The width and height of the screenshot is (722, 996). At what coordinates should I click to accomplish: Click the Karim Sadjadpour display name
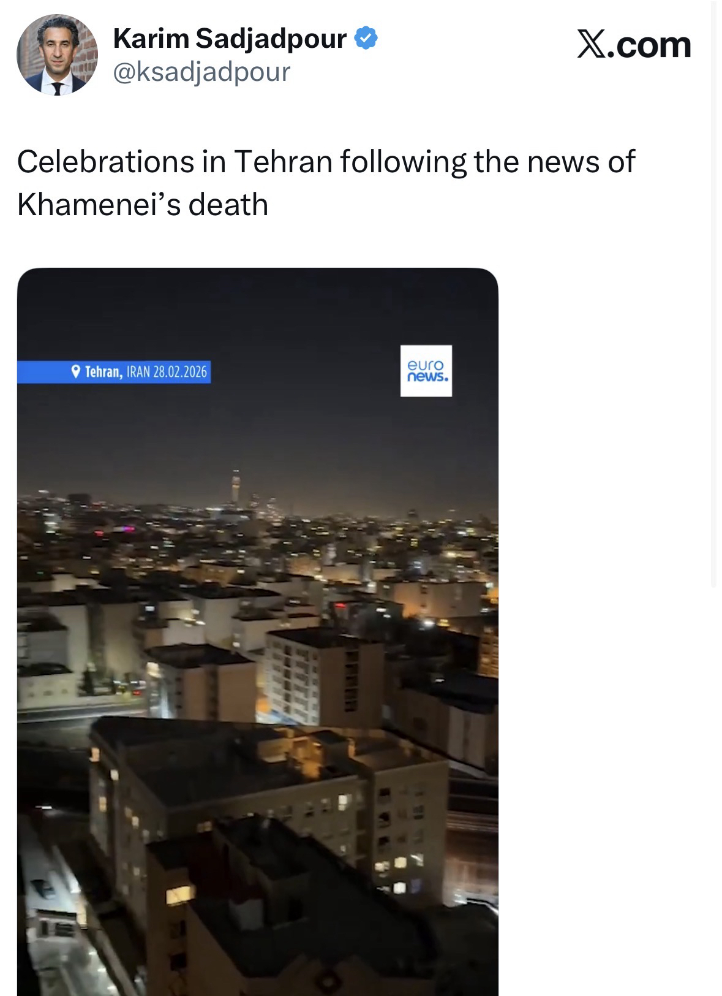[x=230, y=39]
